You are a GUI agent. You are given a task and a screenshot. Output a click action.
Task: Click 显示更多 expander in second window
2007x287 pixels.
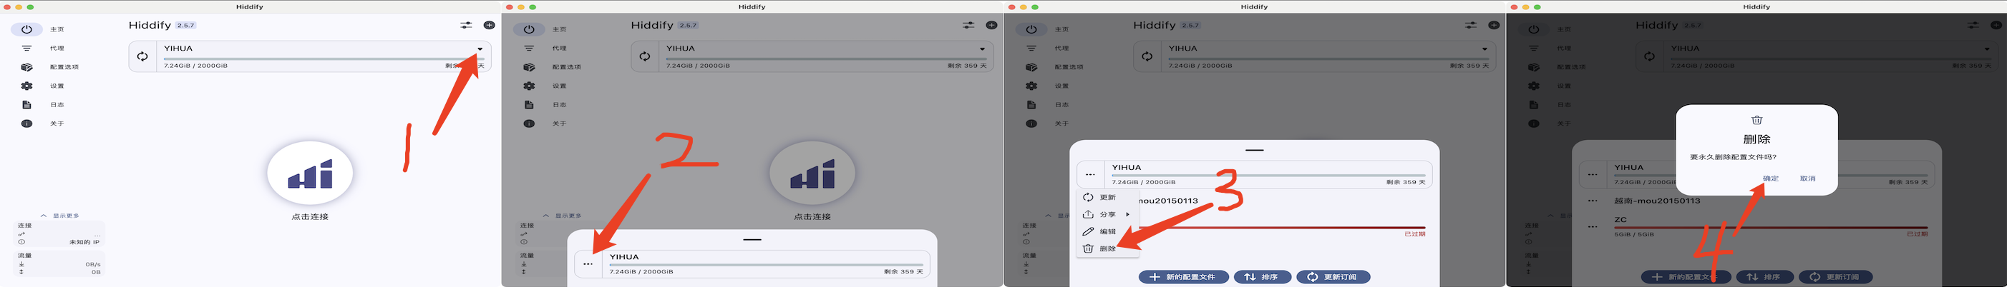(x=563, y=216)
